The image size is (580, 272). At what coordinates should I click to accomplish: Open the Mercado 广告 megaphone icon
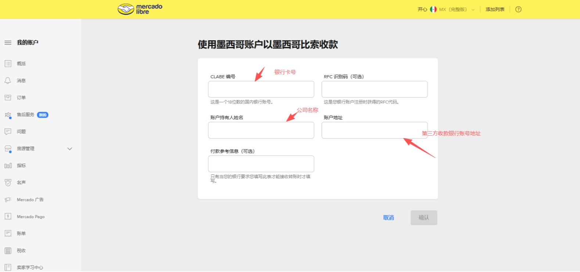tap(8, 200)
